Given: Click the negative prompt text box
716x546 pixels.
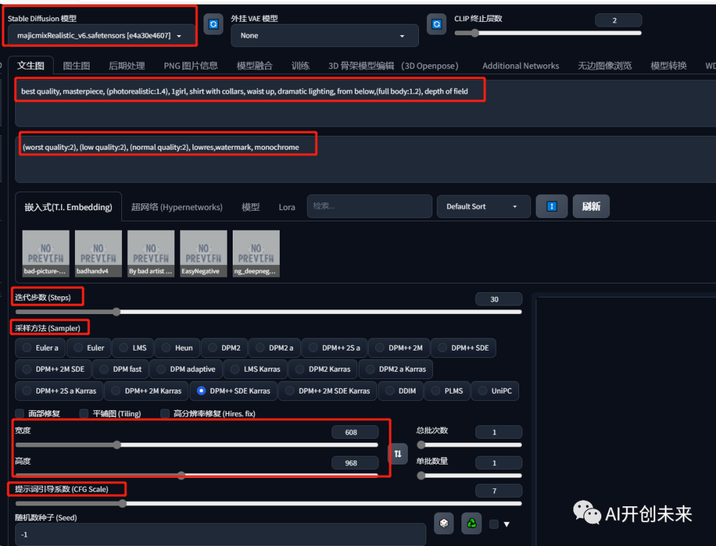Looking at the screenshot, I should click(365, 159).
